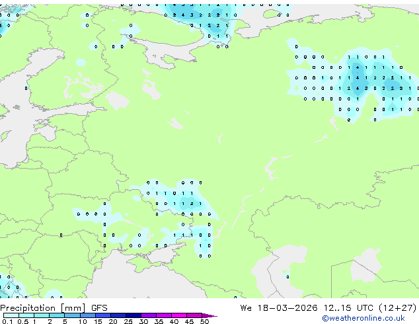Click the legend label "0.1"
The width and height of the screenshot is (419, 324).
point(7,321)
